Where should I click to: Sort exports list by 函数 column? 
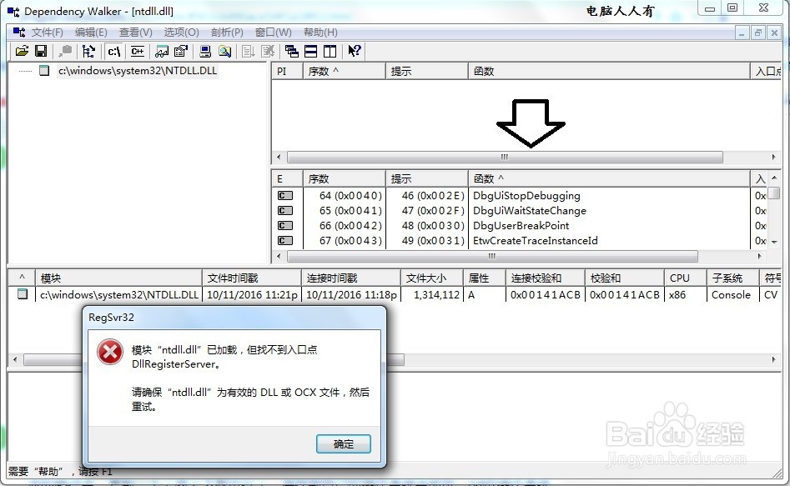(609, 178)
